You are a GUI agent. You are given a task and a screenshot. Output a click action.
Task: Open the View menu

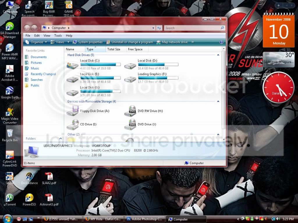point(47,36)
